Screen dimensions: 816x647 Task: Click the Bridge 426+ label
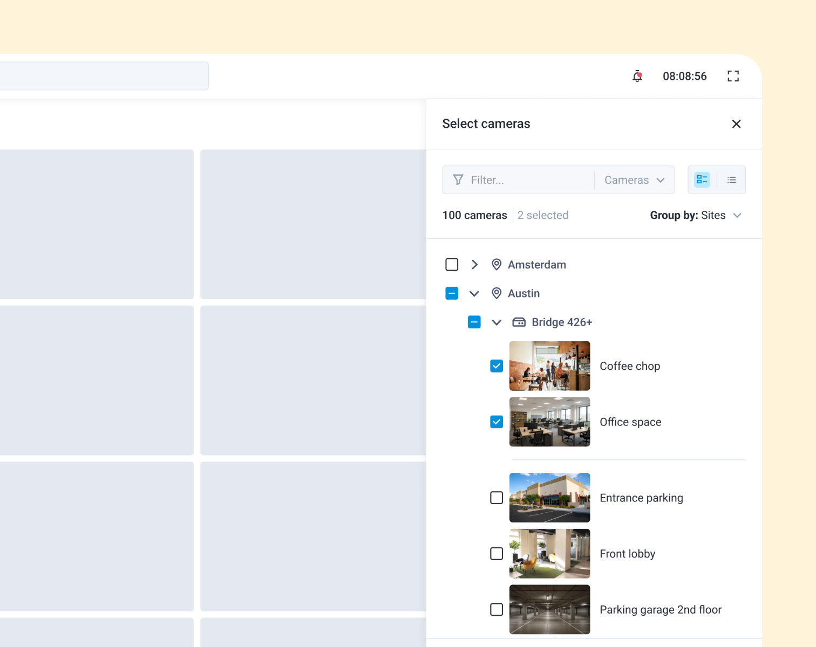pyautogui.click(x=562, y=322)
